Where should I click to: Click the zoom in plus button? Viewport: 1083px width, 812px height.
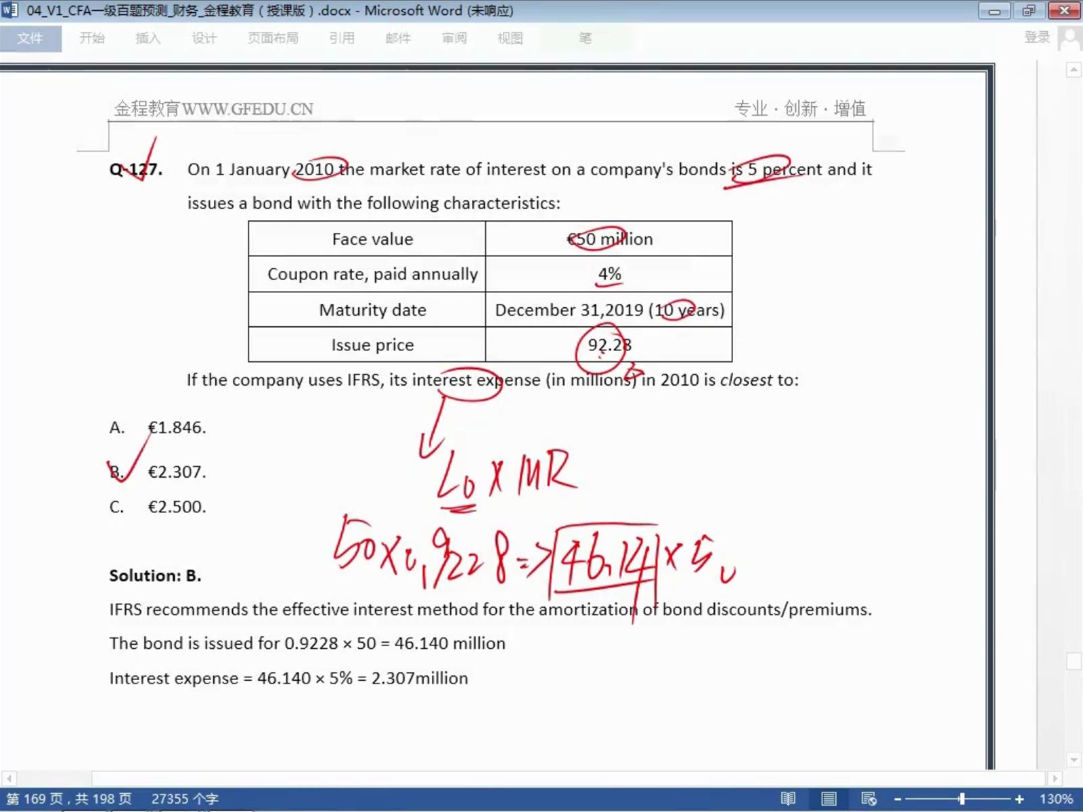pos(1019,799)
